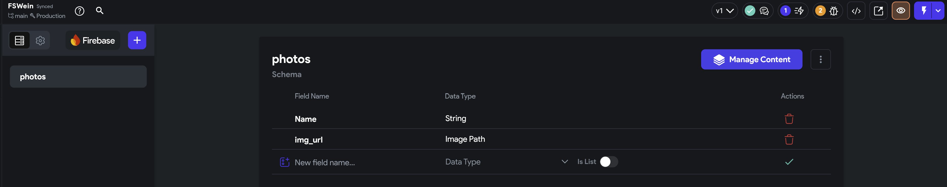Open the debug bug icon
Viewport: 947px width, 187px height.
tap(833, 11)
